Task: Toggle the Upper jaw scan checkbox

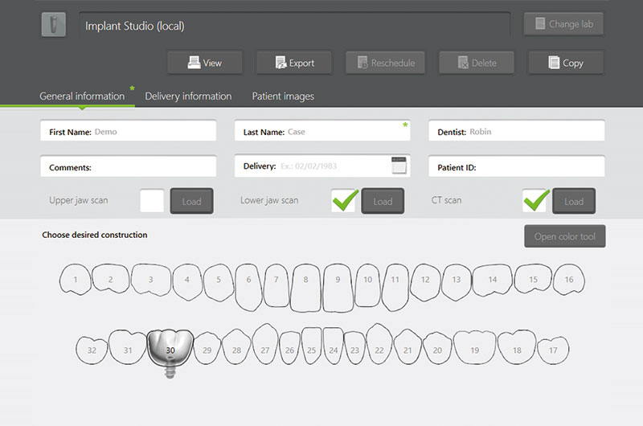Action: coord(152,200)
